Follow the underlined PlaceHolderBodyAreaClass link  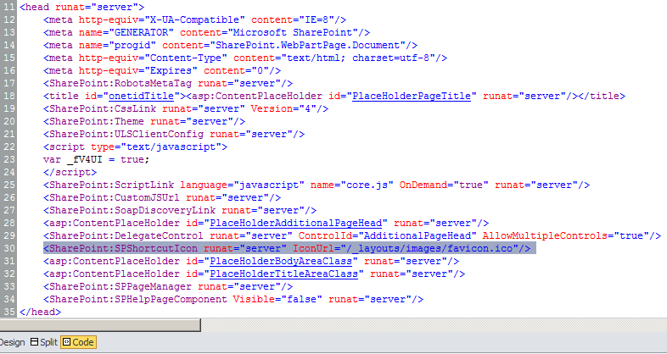281,261
